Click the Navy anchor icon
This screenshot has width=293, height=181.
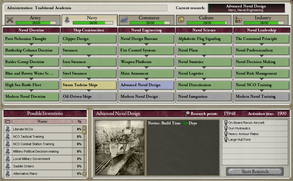tap(67, 20)
